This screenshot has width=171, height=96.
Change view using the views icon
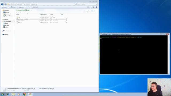[x=88, y=7]
